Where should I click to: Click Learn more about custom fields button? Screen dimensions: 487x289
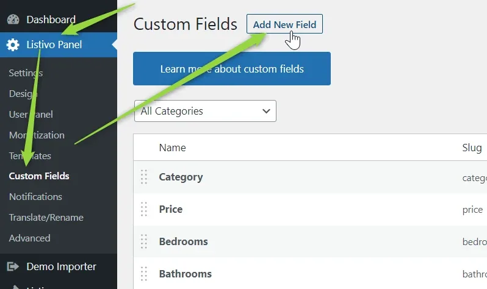(232, 69)
